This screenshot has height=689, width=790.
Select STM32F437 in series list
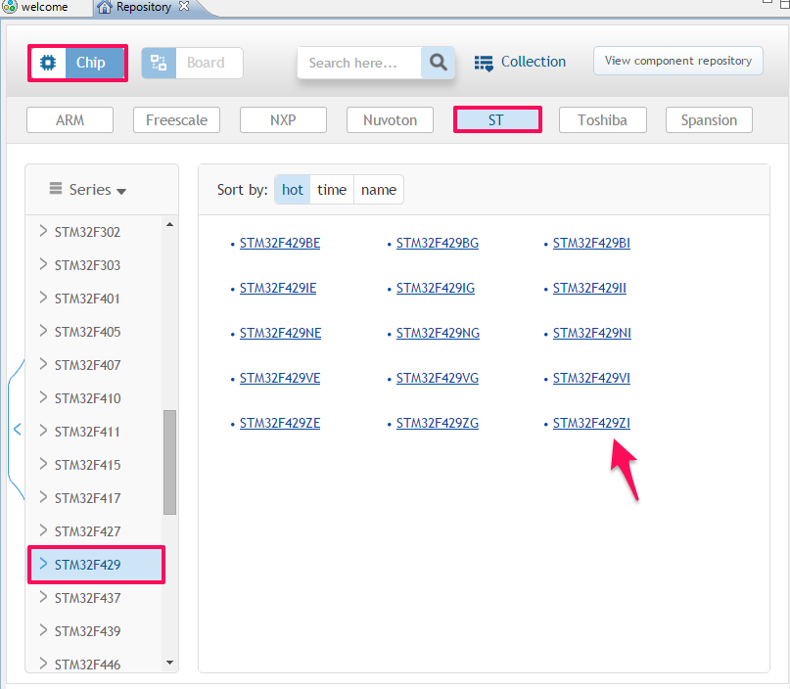88,598
